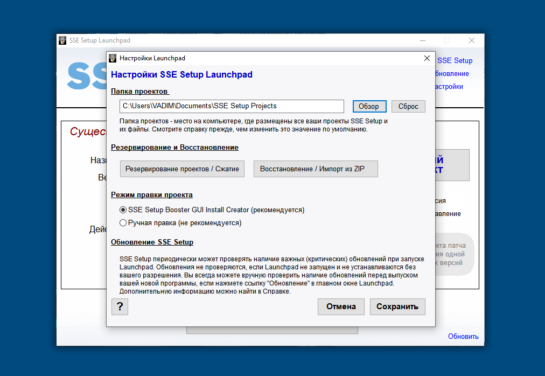Open the SSE Setup link in the main window
This screenshot has width=545, height=376.
click(455, 60)
